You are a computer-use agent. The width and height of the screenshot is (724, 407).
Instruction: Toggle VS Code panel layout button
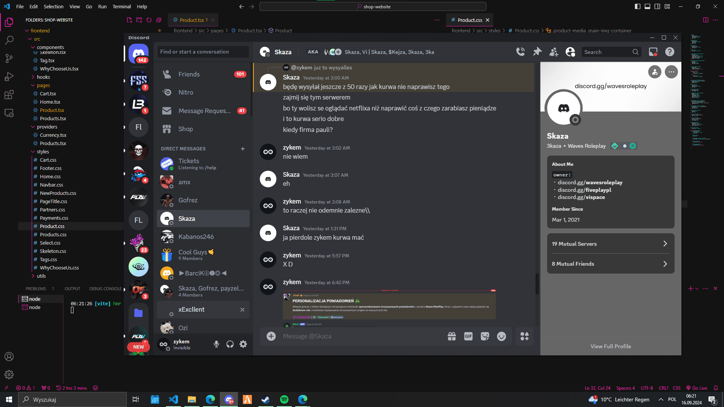click(x=647, y=6)
